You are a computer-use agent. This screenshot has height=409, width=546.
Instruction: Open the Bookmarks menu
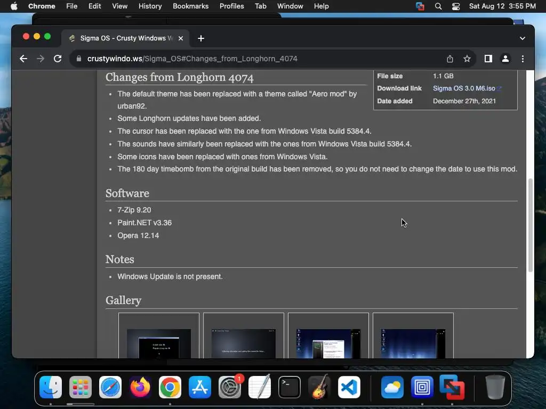coord(190,6)
